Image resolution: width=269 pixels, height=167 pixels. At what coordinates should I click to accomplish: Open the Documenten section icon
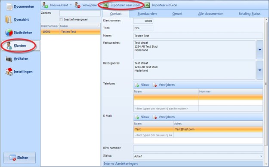[9, 6]
